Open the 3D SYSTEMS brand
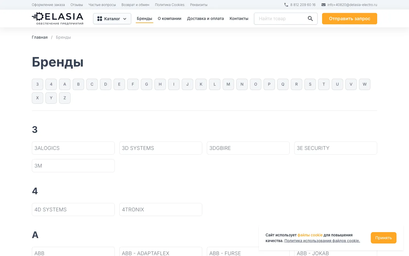 coord(161,148)
